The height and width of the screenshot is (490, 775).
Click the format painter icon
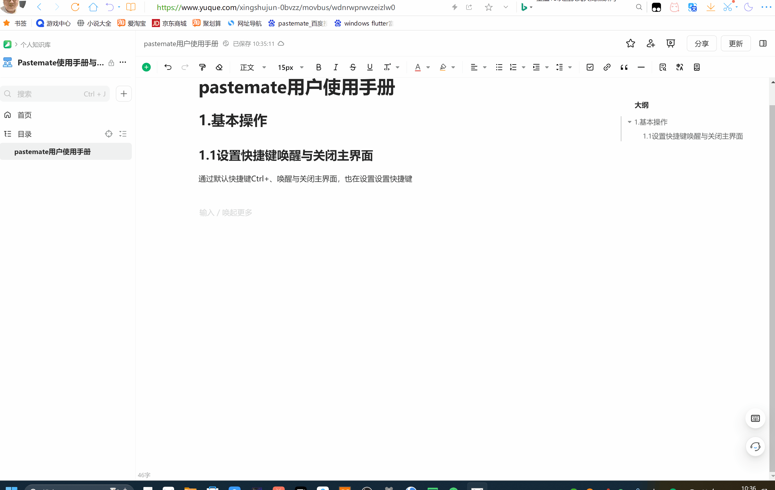(x=202, y=67)
